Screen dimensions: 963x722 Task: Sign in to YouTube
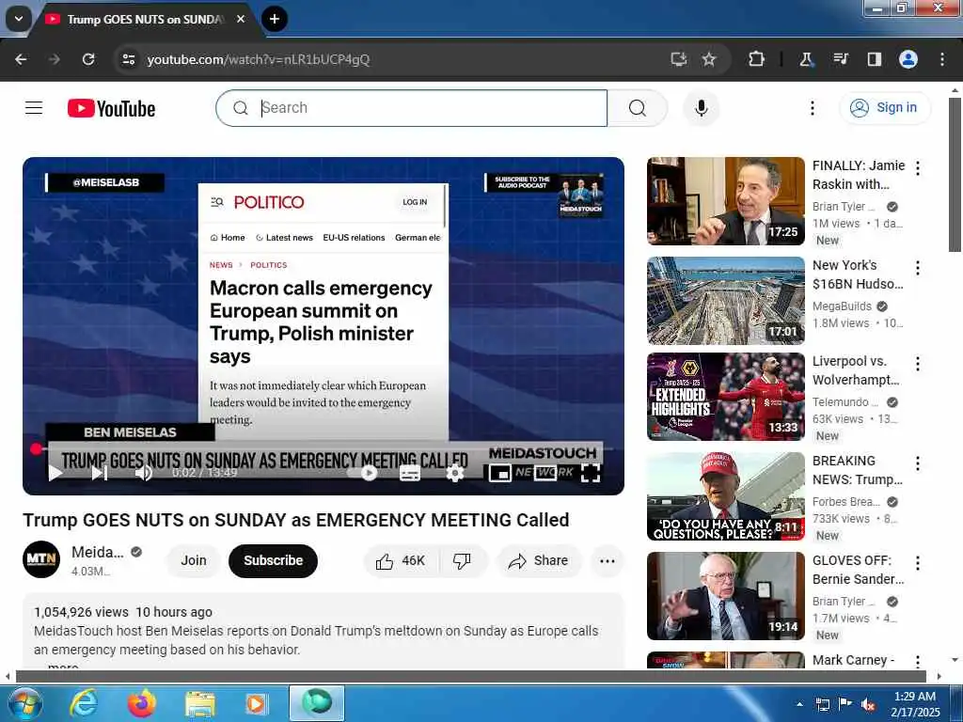884,107
